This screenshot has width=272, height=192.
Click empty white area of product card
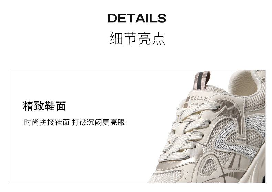tap(87, 156)
